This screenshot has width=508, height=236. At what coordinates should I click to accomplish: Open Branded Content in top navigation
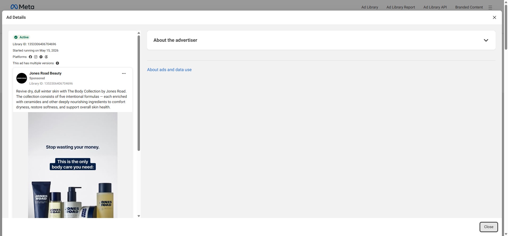[469, 7]
